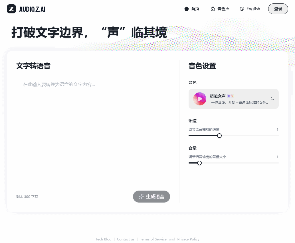Click the volume value 1 next to 调节语音输出的音量大小

click(x=278, y=157)
